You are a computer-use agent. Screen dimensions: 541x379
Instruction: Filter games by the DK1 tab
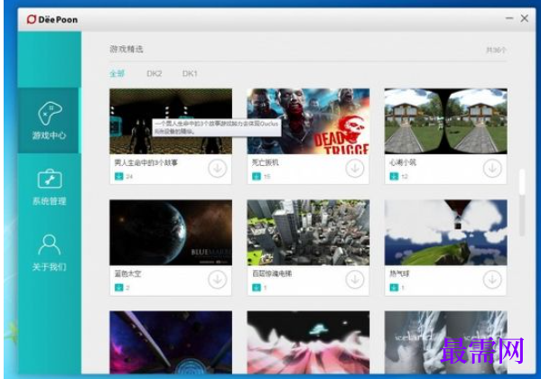(x=190, y=73)
